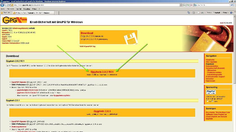Click the Favoriten star button
This screenshot has height=132, width=236.
[x=5, y=13]
